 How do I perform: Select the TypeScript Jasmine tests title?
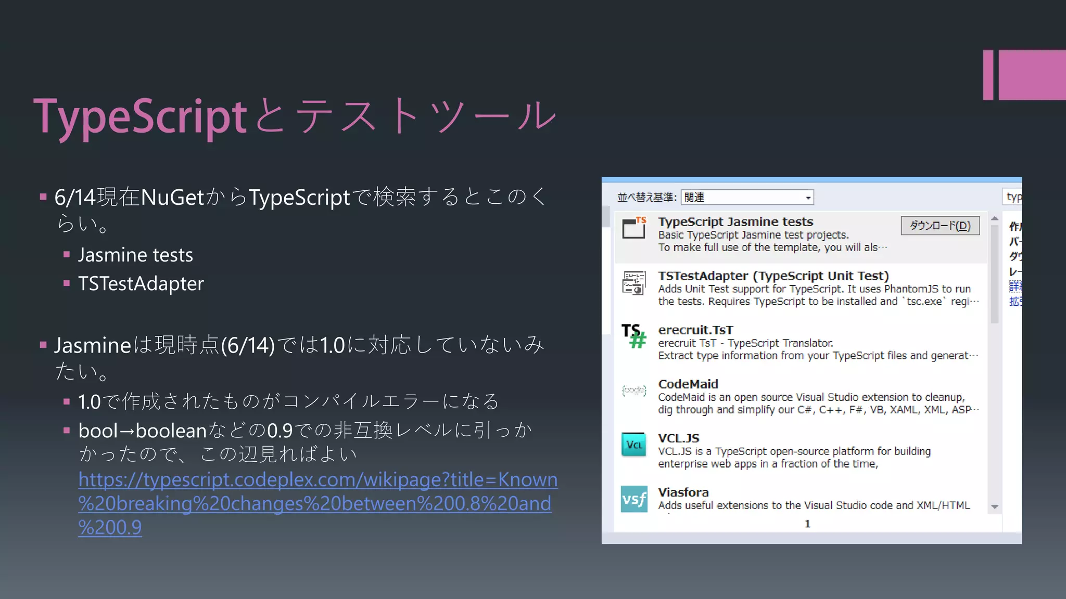pyautogui.click(x=735, y=222)
